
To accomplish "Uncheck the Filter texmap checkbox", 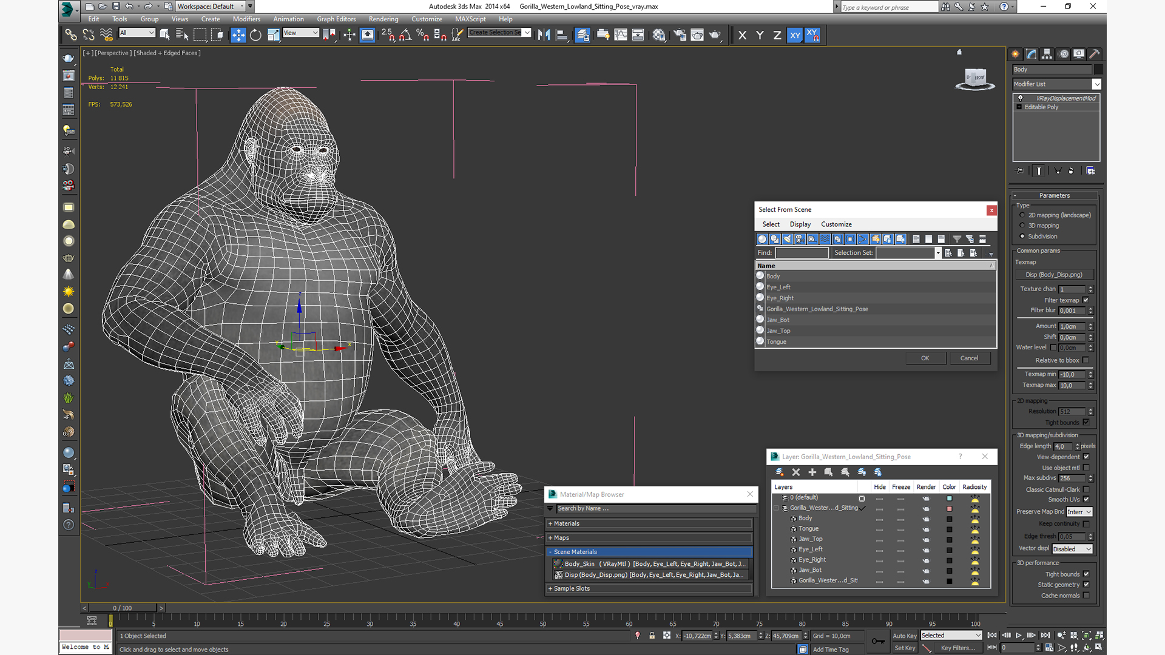I will 1086,300.
